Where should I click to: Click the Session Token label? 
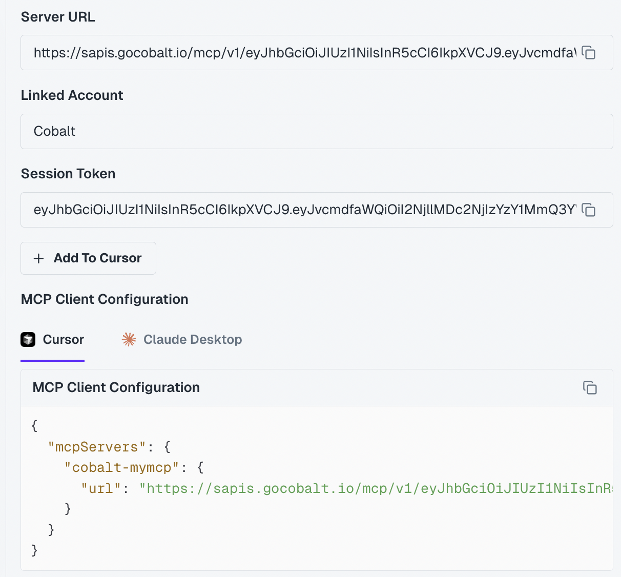[68, 174]
